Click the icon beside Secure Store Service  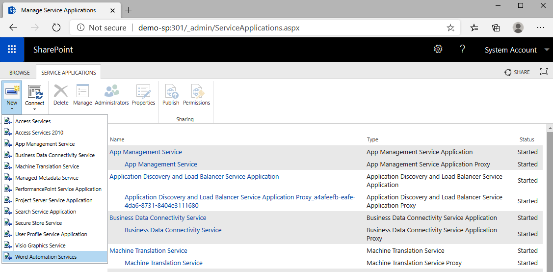(8, 223)
